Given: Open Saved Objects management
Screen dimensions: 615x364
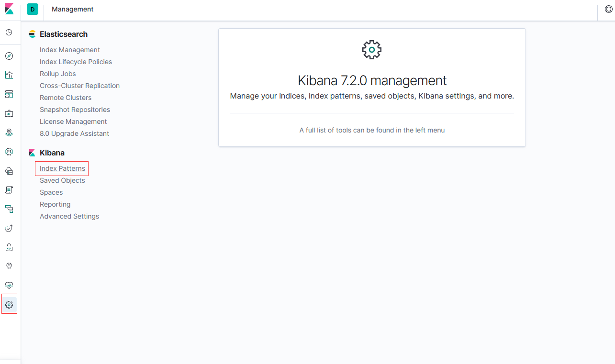Looking at the screenshot, I should (62, 180).
